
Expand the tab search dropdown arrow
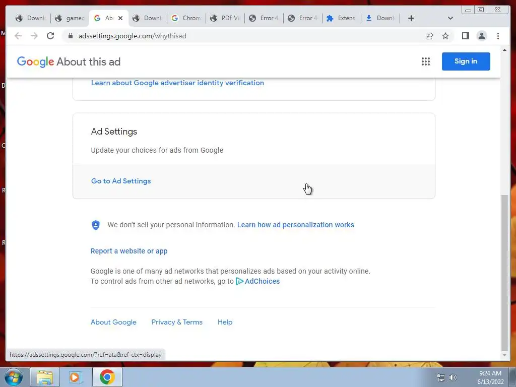tap(450, 18)
